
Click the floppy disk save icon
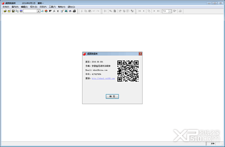pos(13,11)
